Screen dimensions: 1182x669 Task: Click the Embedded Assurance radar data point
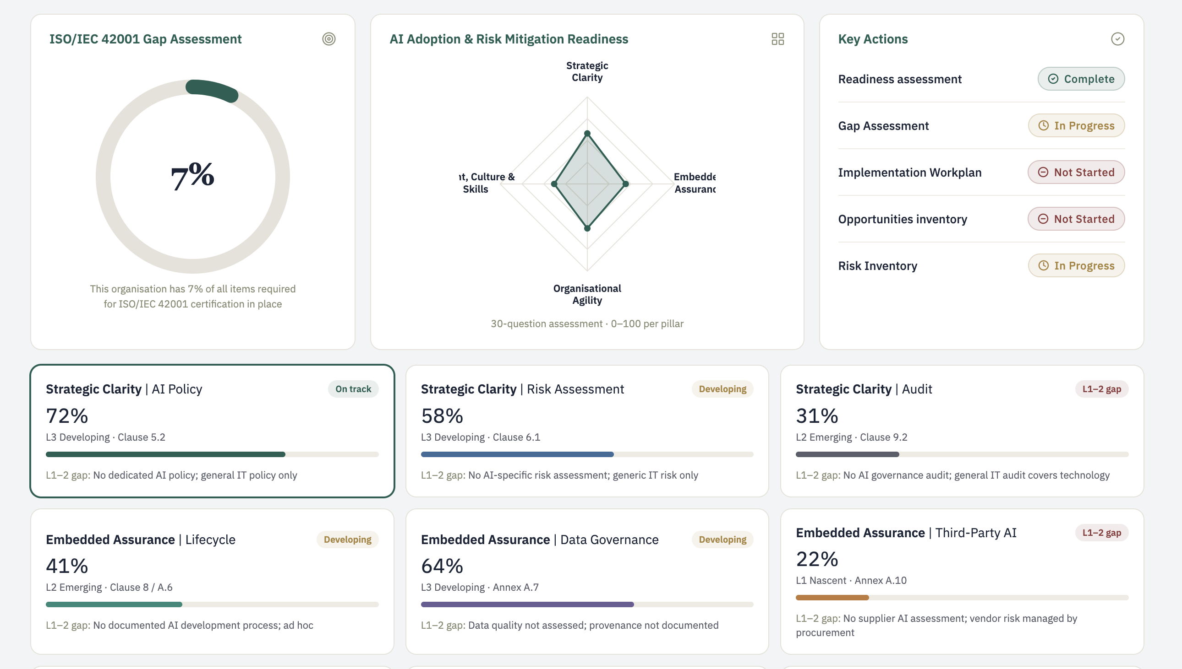click(x=625, y=184)
